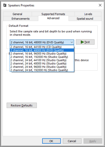
Task: Pick 24 bit, 48000 Hz Studio Quality
Action: pos(42,63)
